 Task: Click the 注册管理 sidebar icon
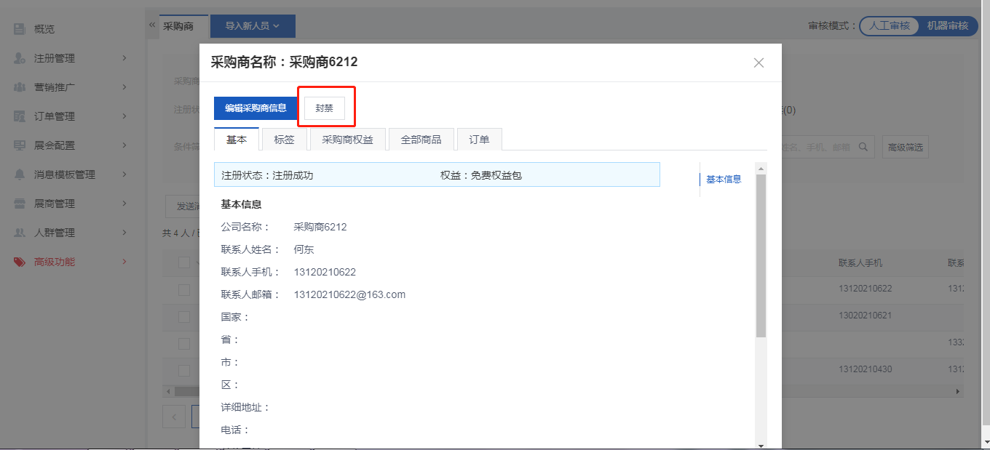coord(20,58)
